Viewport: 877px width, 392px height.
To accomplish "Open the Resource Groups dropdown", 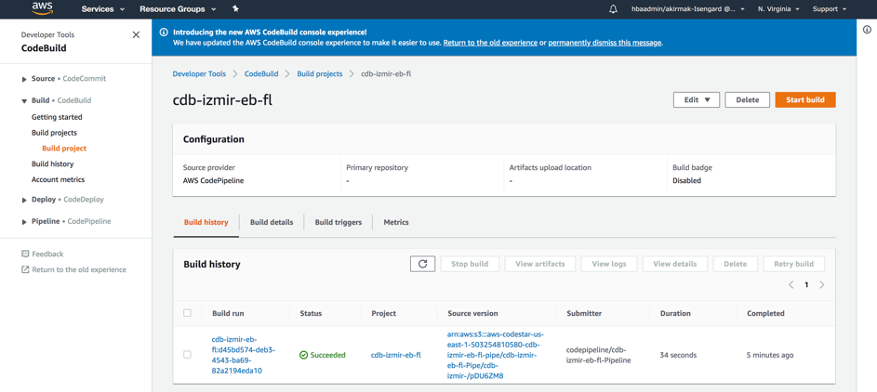I will click(179, 9).
